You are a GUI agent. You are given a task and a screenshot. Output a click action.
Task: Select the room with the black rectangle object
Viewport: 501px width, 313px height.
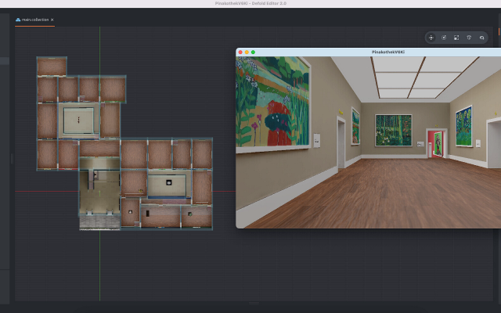(160, 216)
